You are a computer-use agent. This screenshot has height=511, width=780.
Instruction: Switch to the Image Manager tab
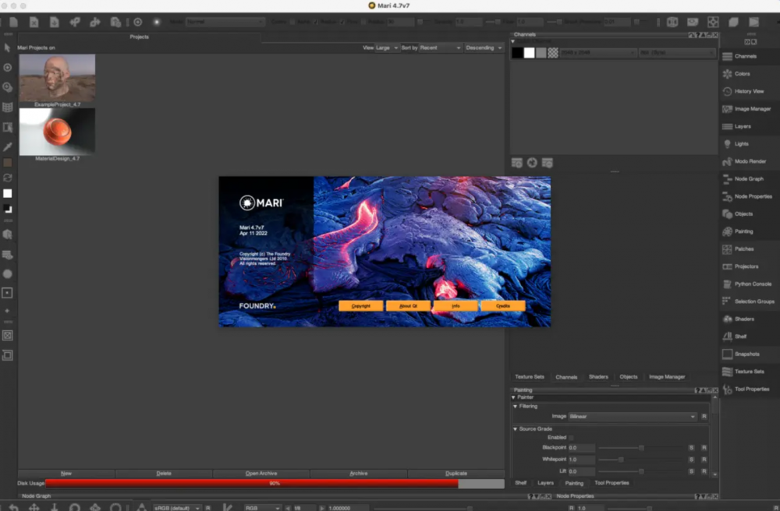[667, 377]
